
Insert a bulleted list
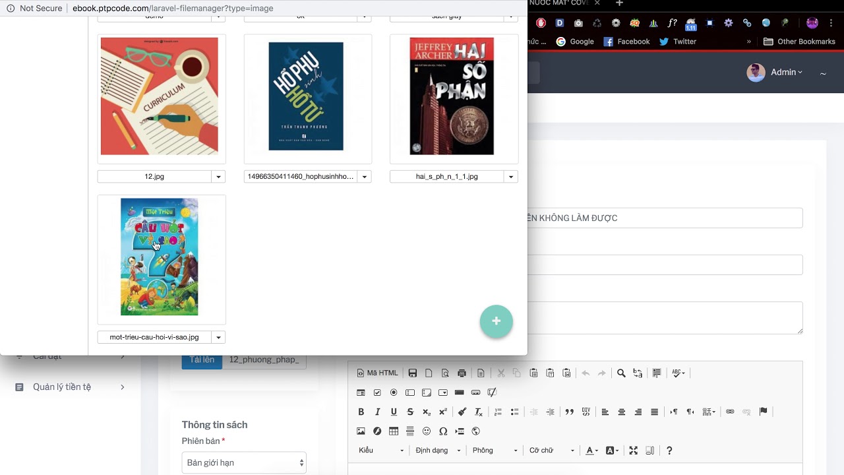[x=514, y=412]
